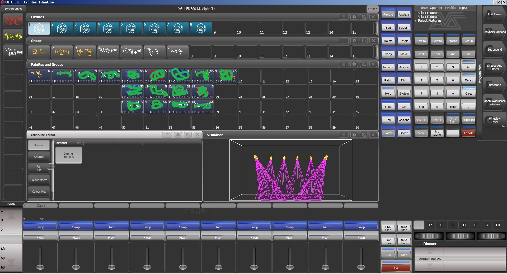507x274 pixels.
Task: Open Palettes and Groups settings gear
Action: [x=354, y=64]
